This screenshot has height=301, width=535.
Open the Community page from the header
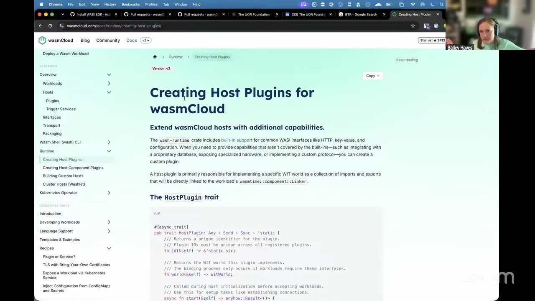click(x=108, y=41)
